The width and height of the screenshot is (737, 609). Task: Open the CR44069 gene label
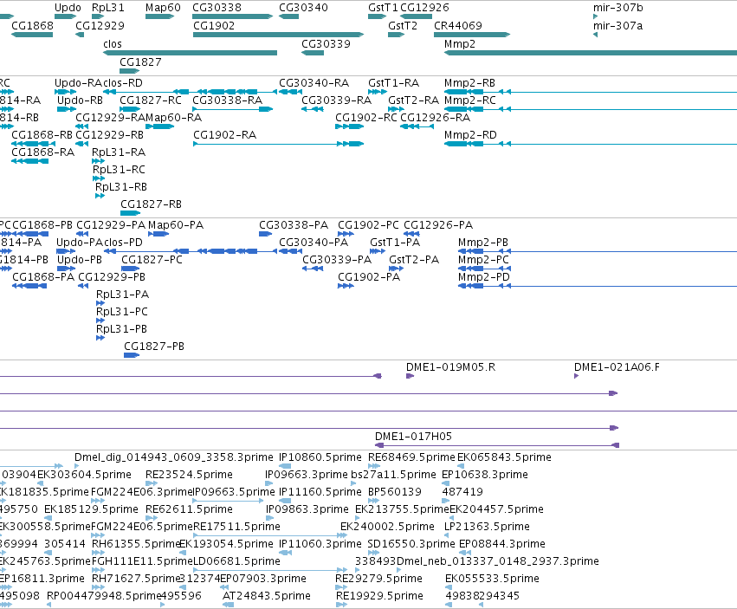(458, 25)
